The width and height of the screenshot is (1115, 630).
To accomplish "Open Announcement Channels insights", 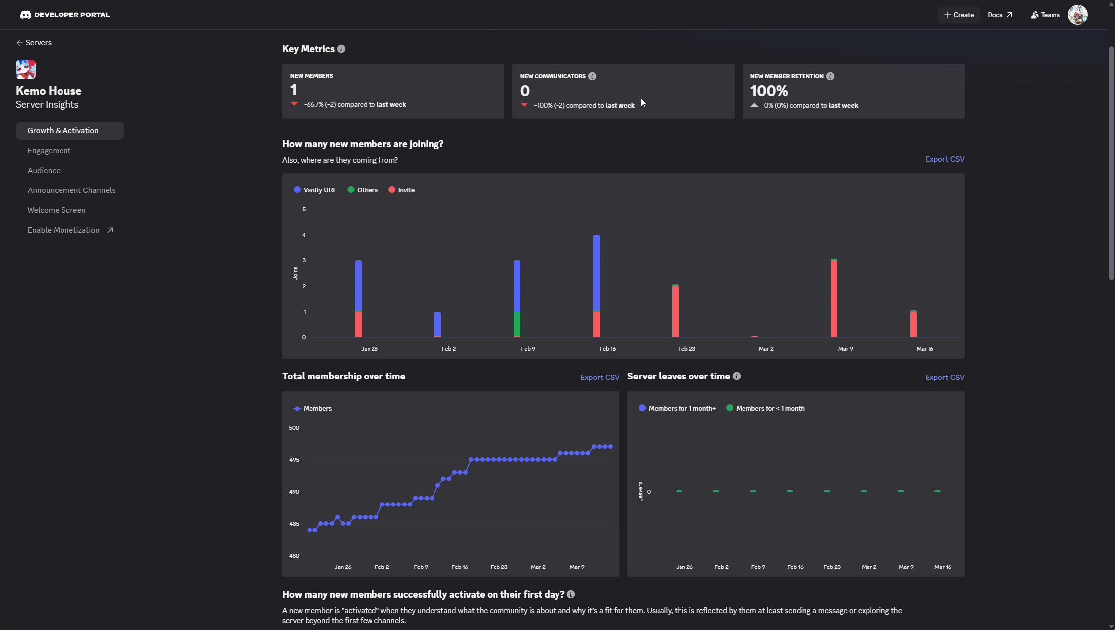I will 71,190.
